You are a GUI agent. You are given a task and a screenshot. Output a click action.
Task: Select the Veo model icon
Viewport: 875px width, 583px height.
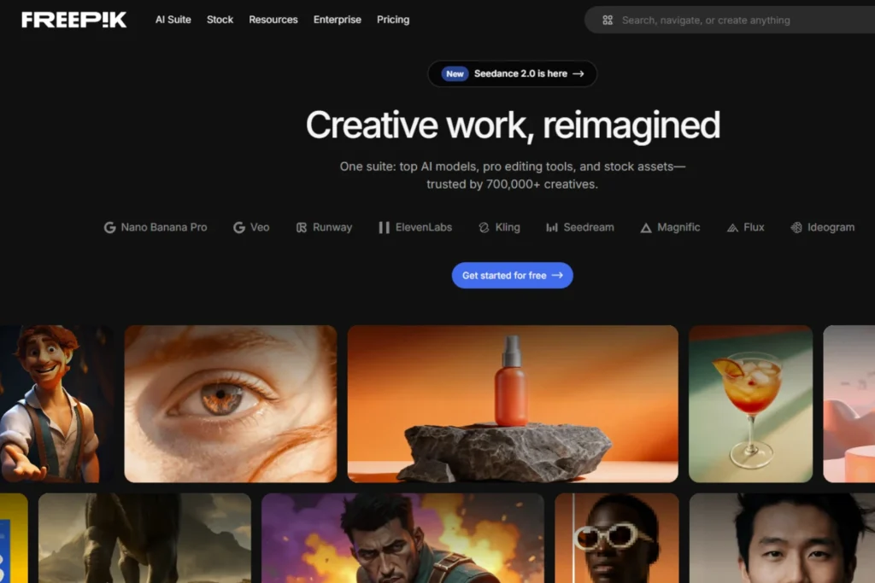[238, 227]
